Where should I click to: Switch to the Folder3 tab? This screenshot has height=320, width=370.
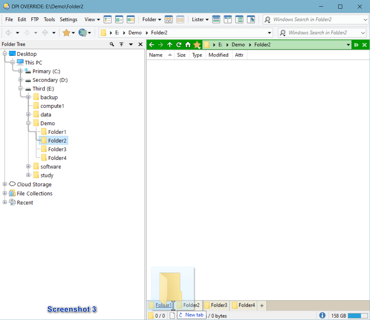[x=216, y=305]
